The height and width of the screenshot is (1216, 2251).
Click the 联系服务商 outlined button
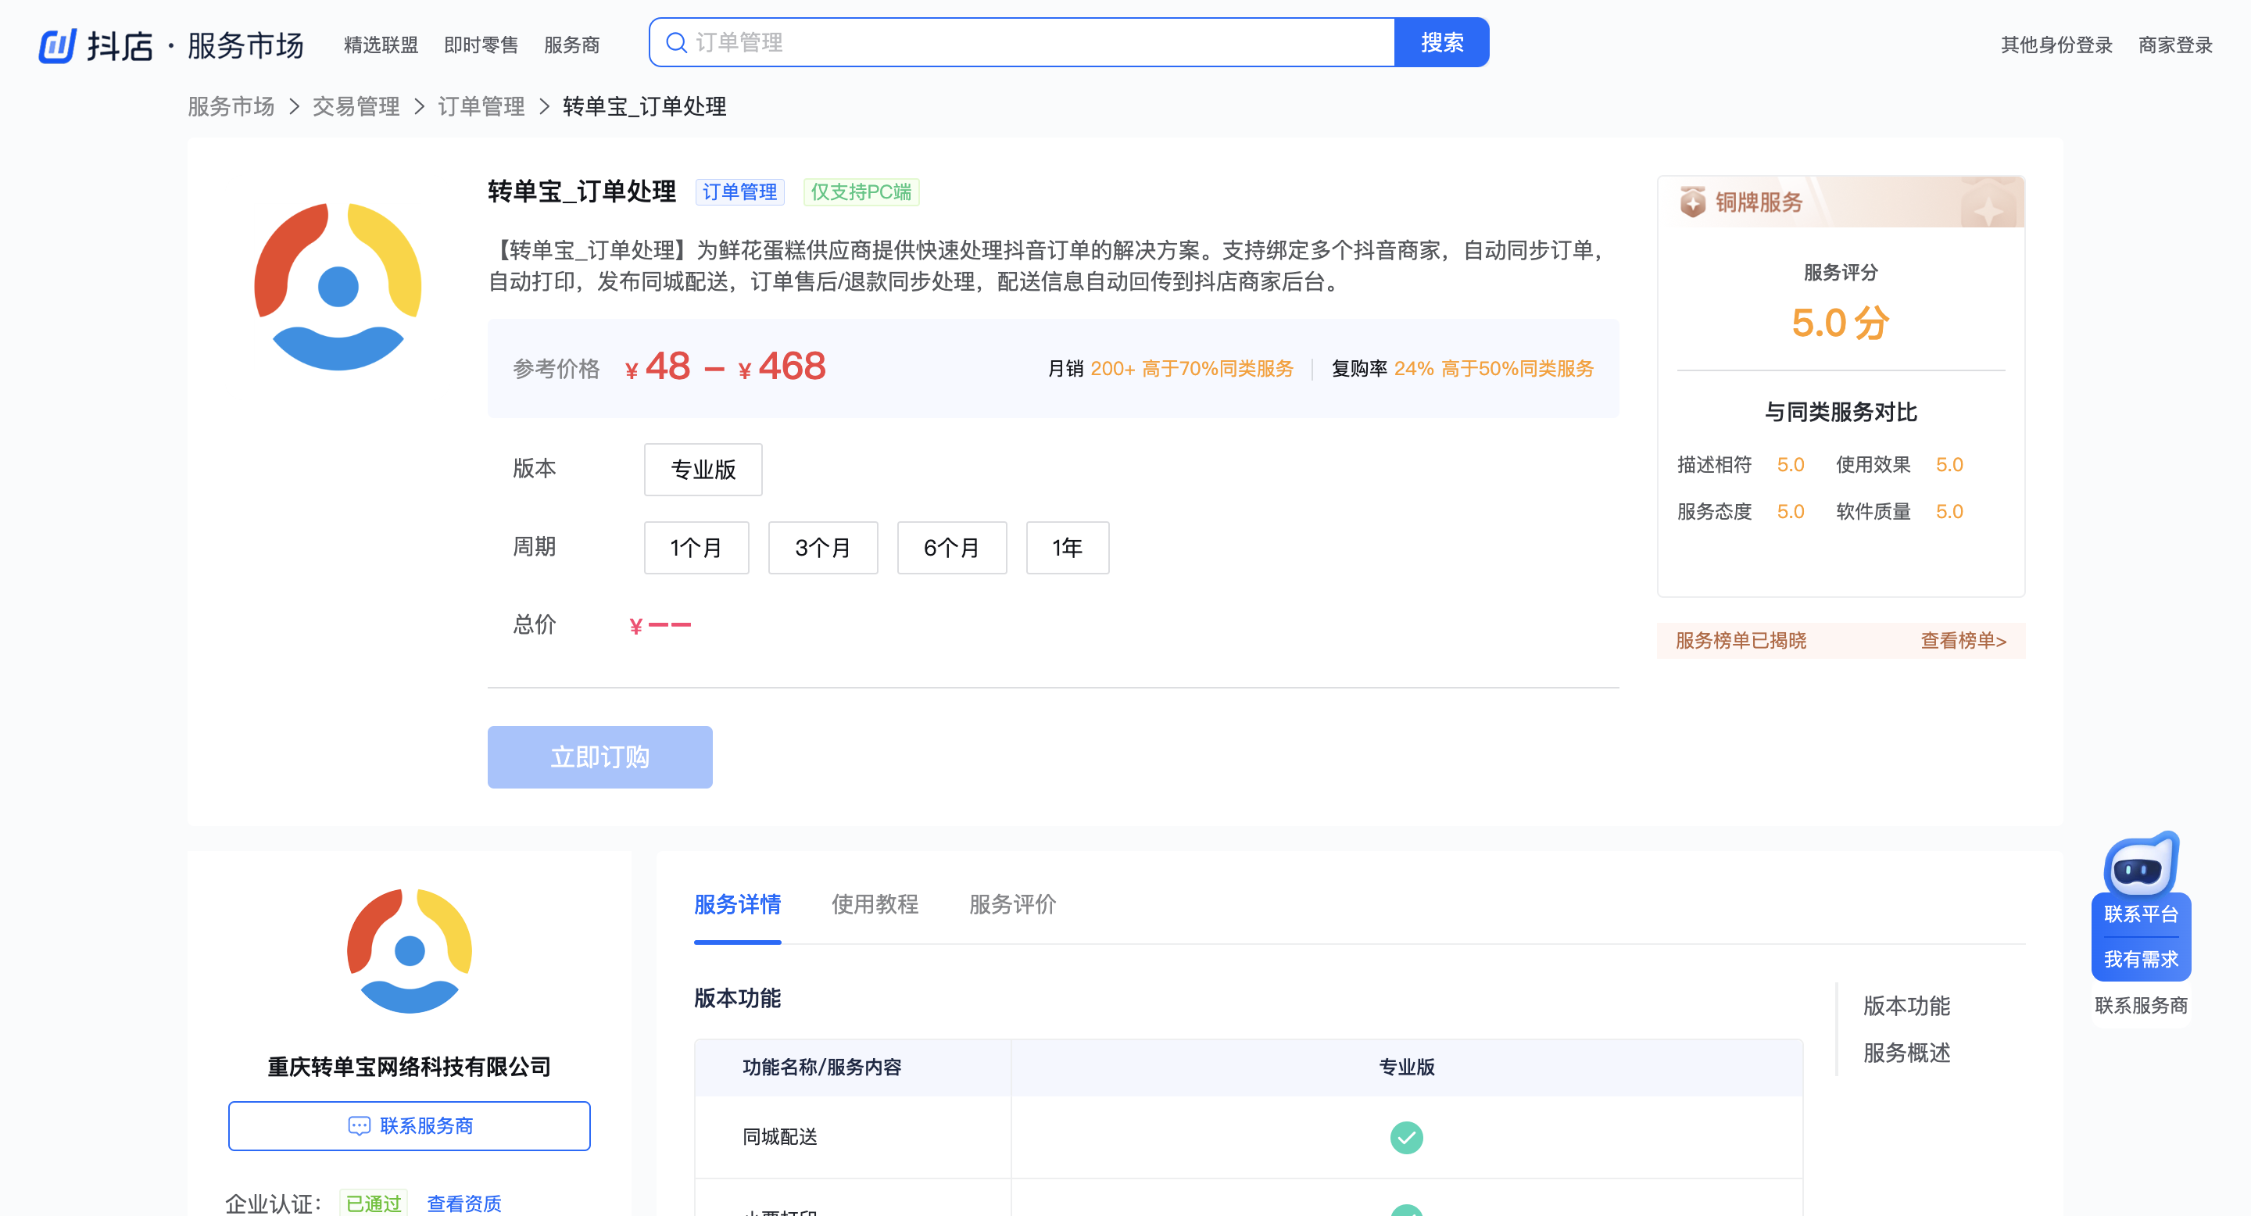[x=409, y=1126]
